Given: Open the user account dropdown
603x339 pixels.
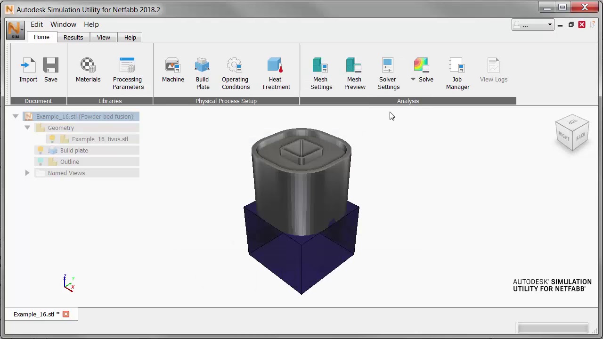Looking at the screenshot, I should (x=533, y=25).
